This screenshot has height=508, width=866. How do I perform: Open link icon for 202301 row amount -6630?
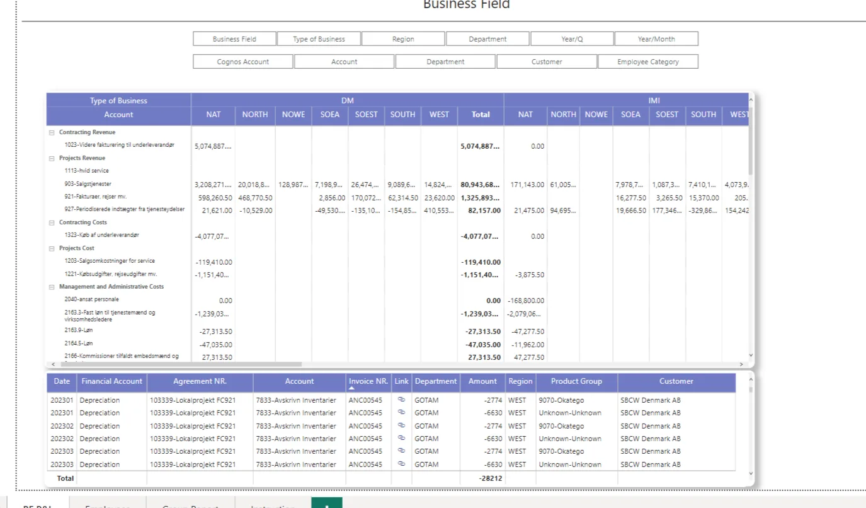point(401,413)
